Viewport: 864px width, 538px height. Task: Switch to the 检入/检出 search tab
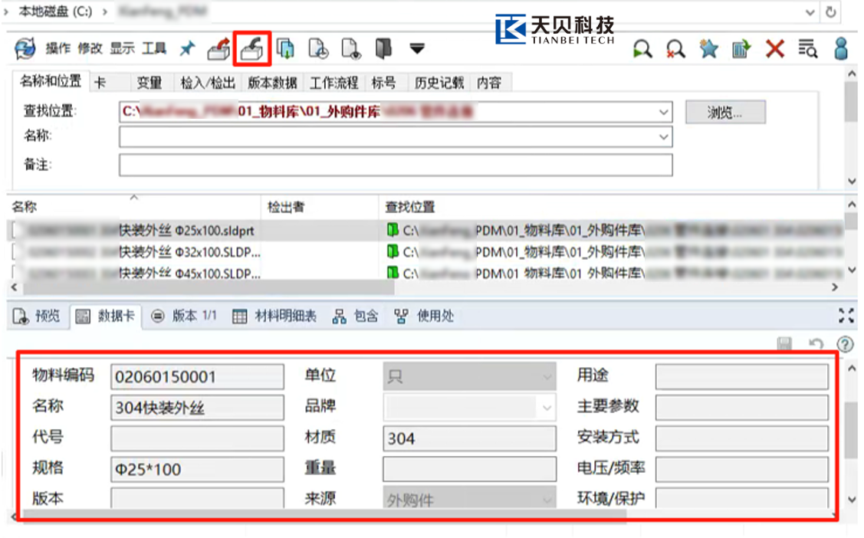coord(207,83)
